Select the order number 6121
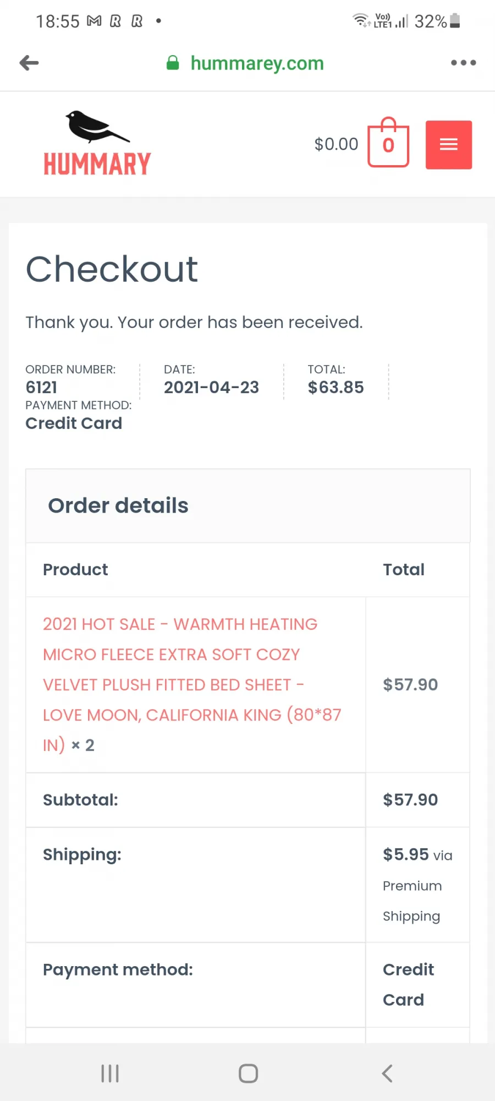495x1101 pixels. coord(41,388)
